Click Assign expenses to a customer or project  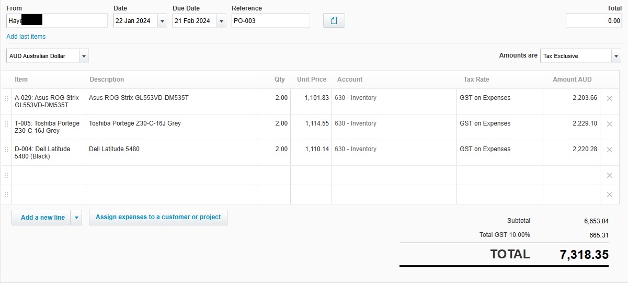(x=158, y=217)
